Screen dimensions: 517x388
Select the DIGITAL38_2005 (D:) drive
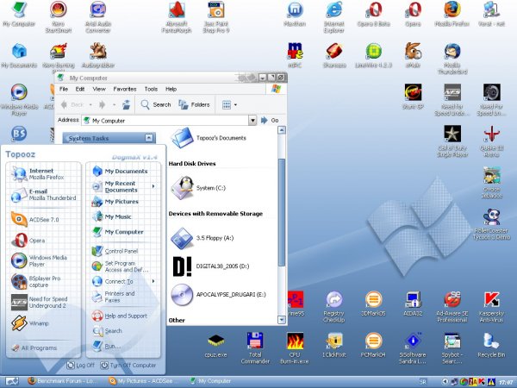pyautogui.click(x=211, y=266)
